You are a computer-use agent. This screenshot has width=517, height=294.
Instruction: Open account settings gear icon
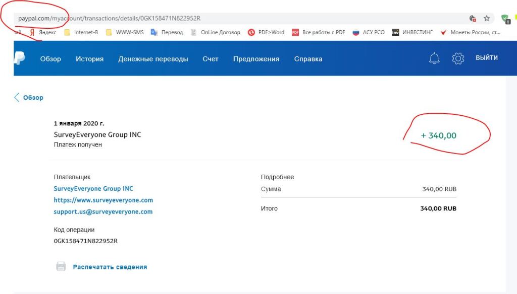coord(458,58)
